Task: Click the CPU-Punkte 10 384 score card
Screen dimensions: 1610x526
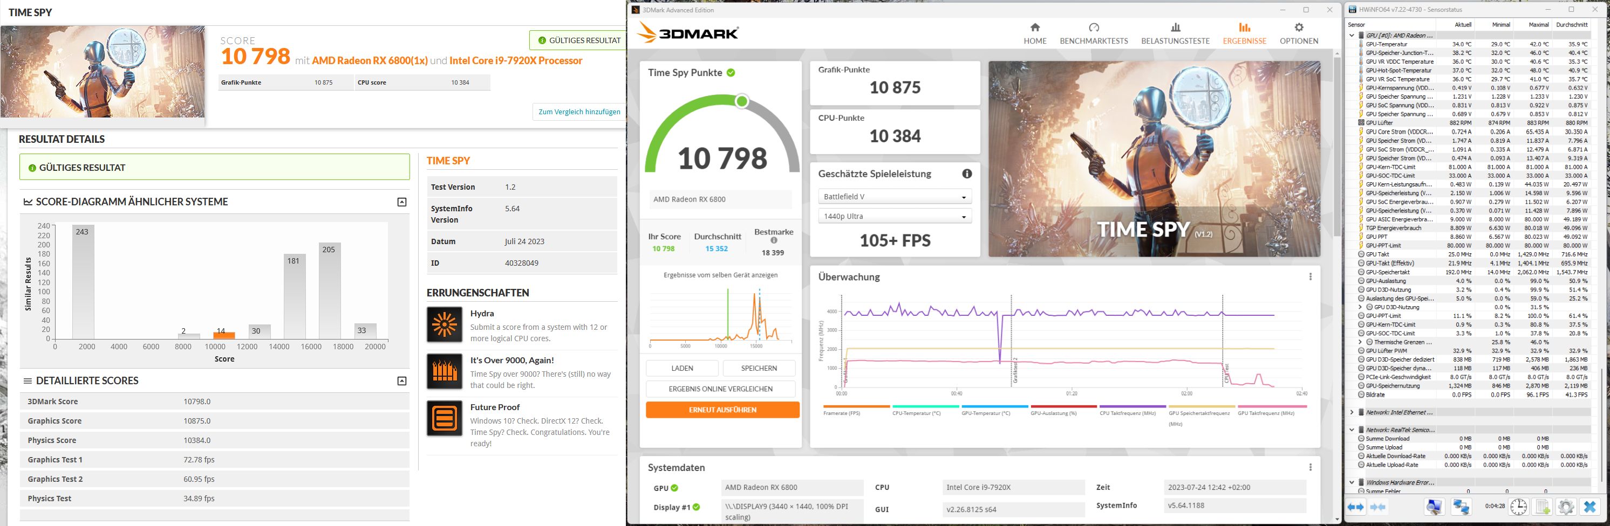Action: point(895,131)
